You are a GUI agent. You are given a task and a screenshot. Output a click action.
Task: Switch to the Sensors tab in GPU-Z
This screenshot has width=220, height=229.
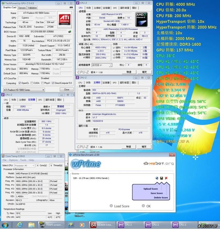pyautogui.click(x=22, y=8)
